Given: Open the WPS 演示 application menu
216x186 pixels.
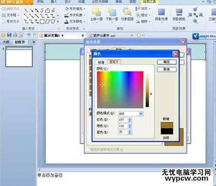Looking at the screenshot, I should click(16, 2).
